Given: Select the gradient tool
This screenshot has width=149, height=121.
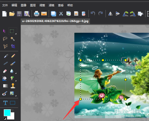Looking at the screenshot, I should [6, 86].
